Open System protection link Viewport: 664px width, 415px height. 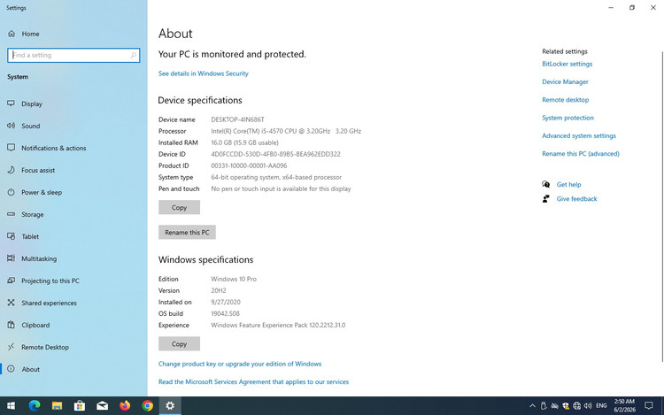(x=567, y=118)
